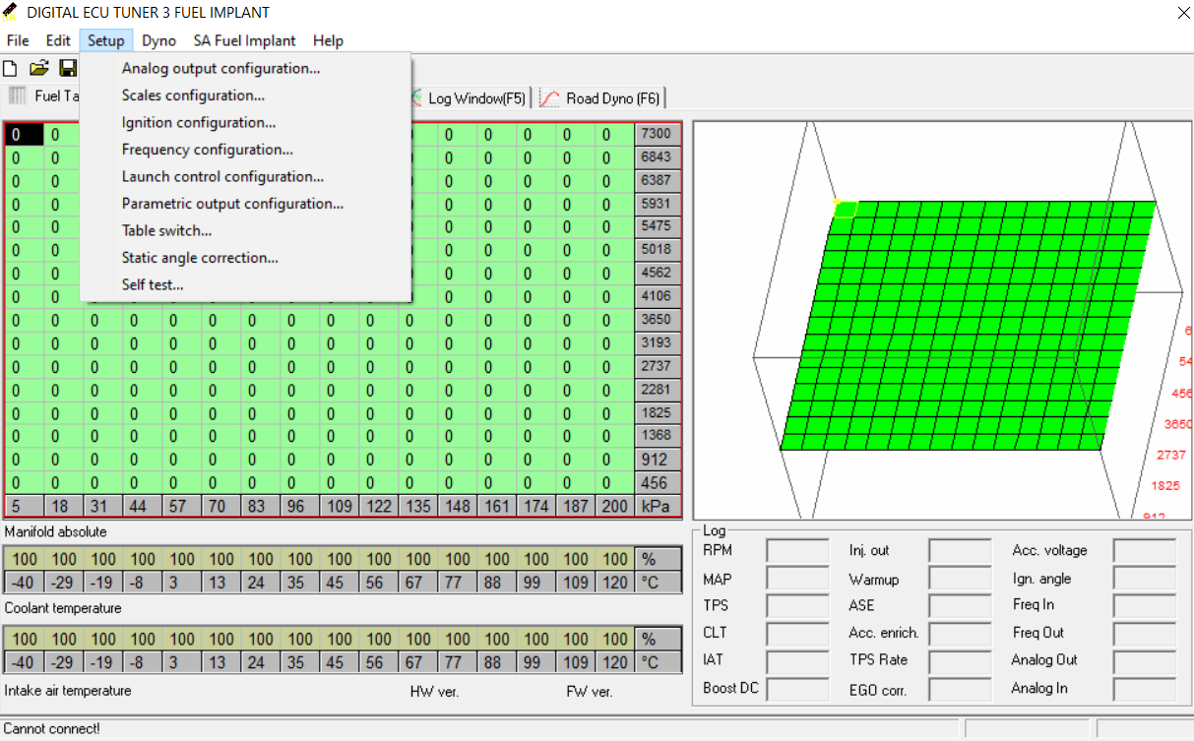The height and width of the screenshot is (741, 1194).
Task: Select intake air temperature 56 °C cell
Action: pos(378,662)
